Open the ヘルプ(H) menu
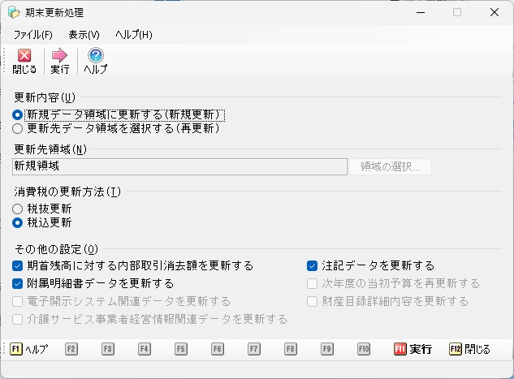Image resolution: width=514 pixels, height=379 pixels. tap(133, 35)
